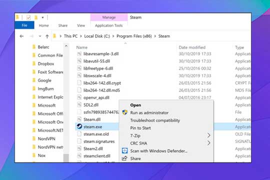
Task: Select libavutil-55.dll file
Action: point(96,61)
